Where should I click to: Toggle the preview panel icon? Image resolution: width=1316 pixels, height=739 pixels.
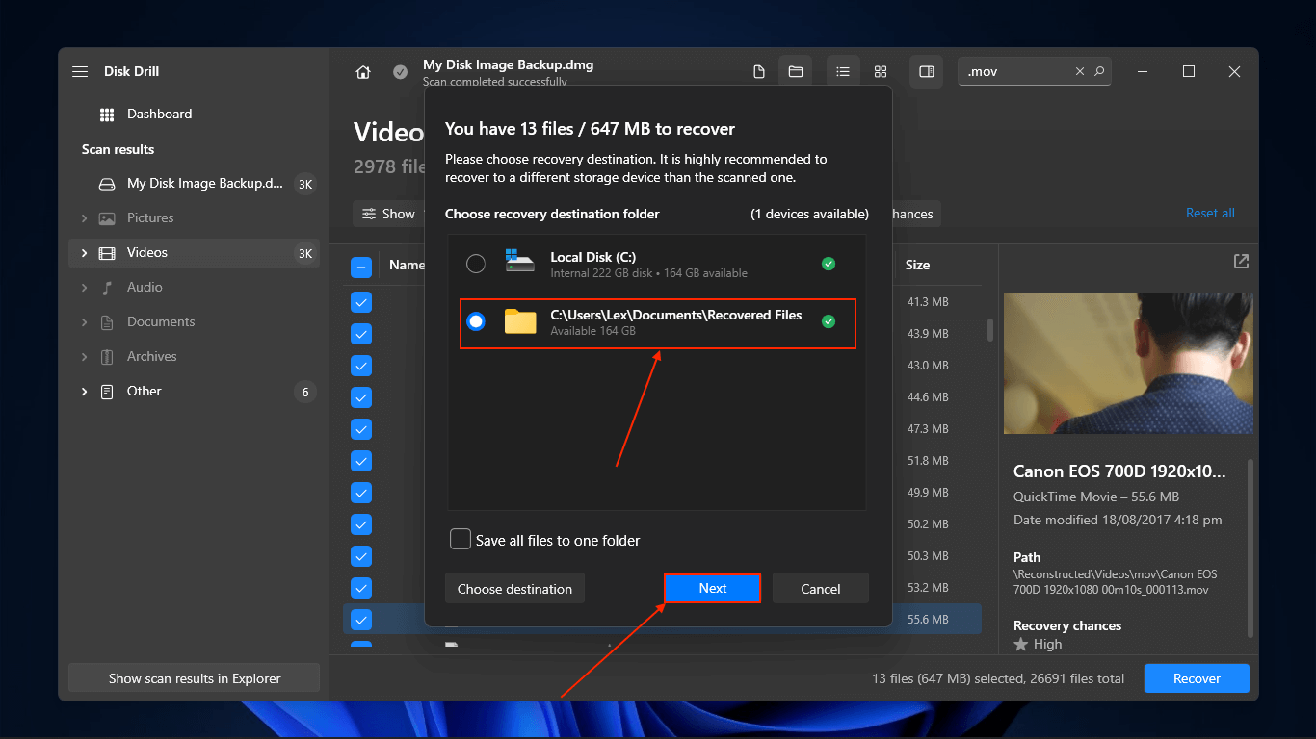[927, 72]
